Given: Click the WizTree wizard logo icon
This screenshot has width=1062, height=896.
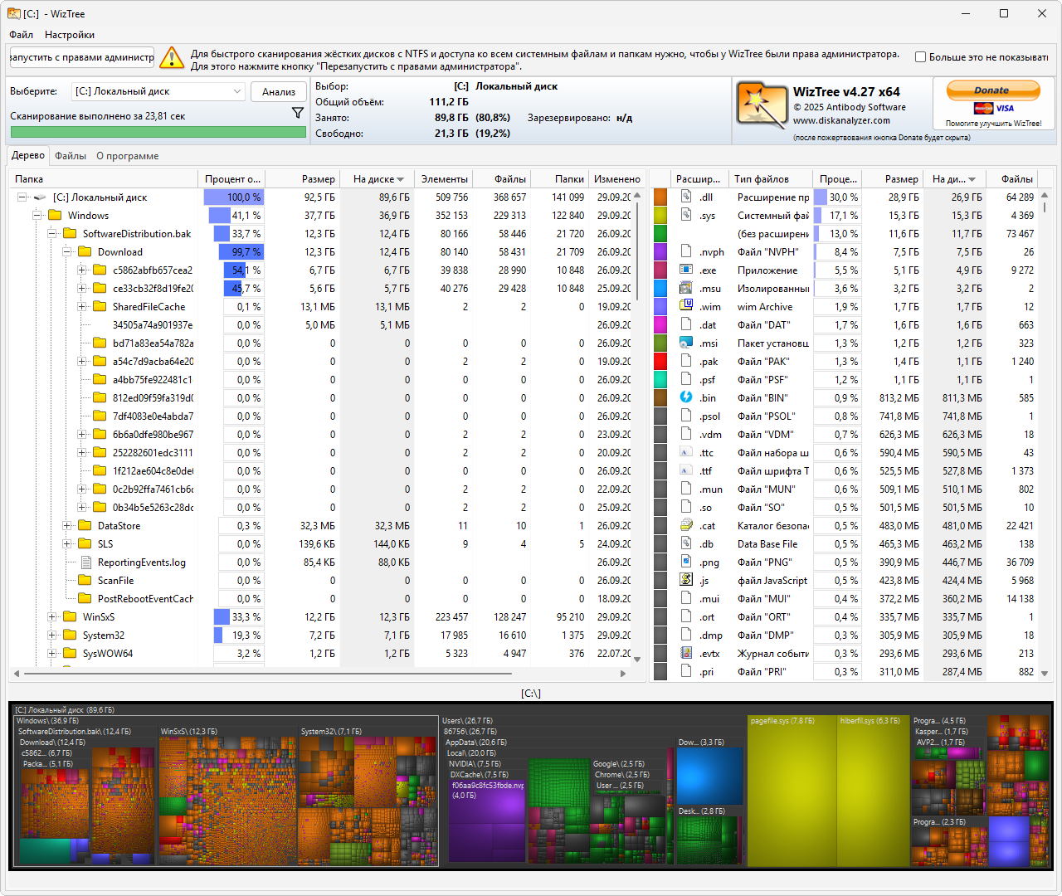Looking at the screenshot, I should click(761, 105).
